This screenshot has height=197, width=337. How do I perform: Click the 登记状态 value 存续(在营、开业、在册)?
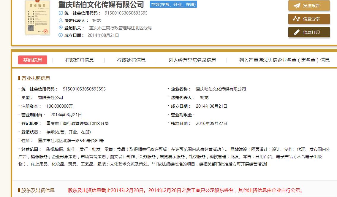[69, 132]
